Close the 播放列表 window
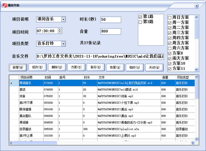The image size is (206, 151). pos(196,5)
